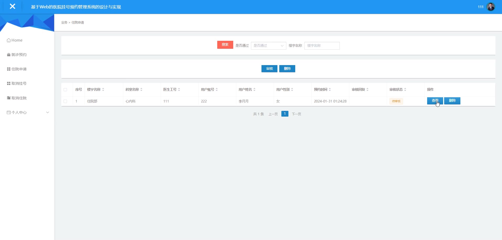Open 住院申请 in the sidebar
The height and width of the screenshot is (240, 502).
pyautogui.click(x=17, y=69)
